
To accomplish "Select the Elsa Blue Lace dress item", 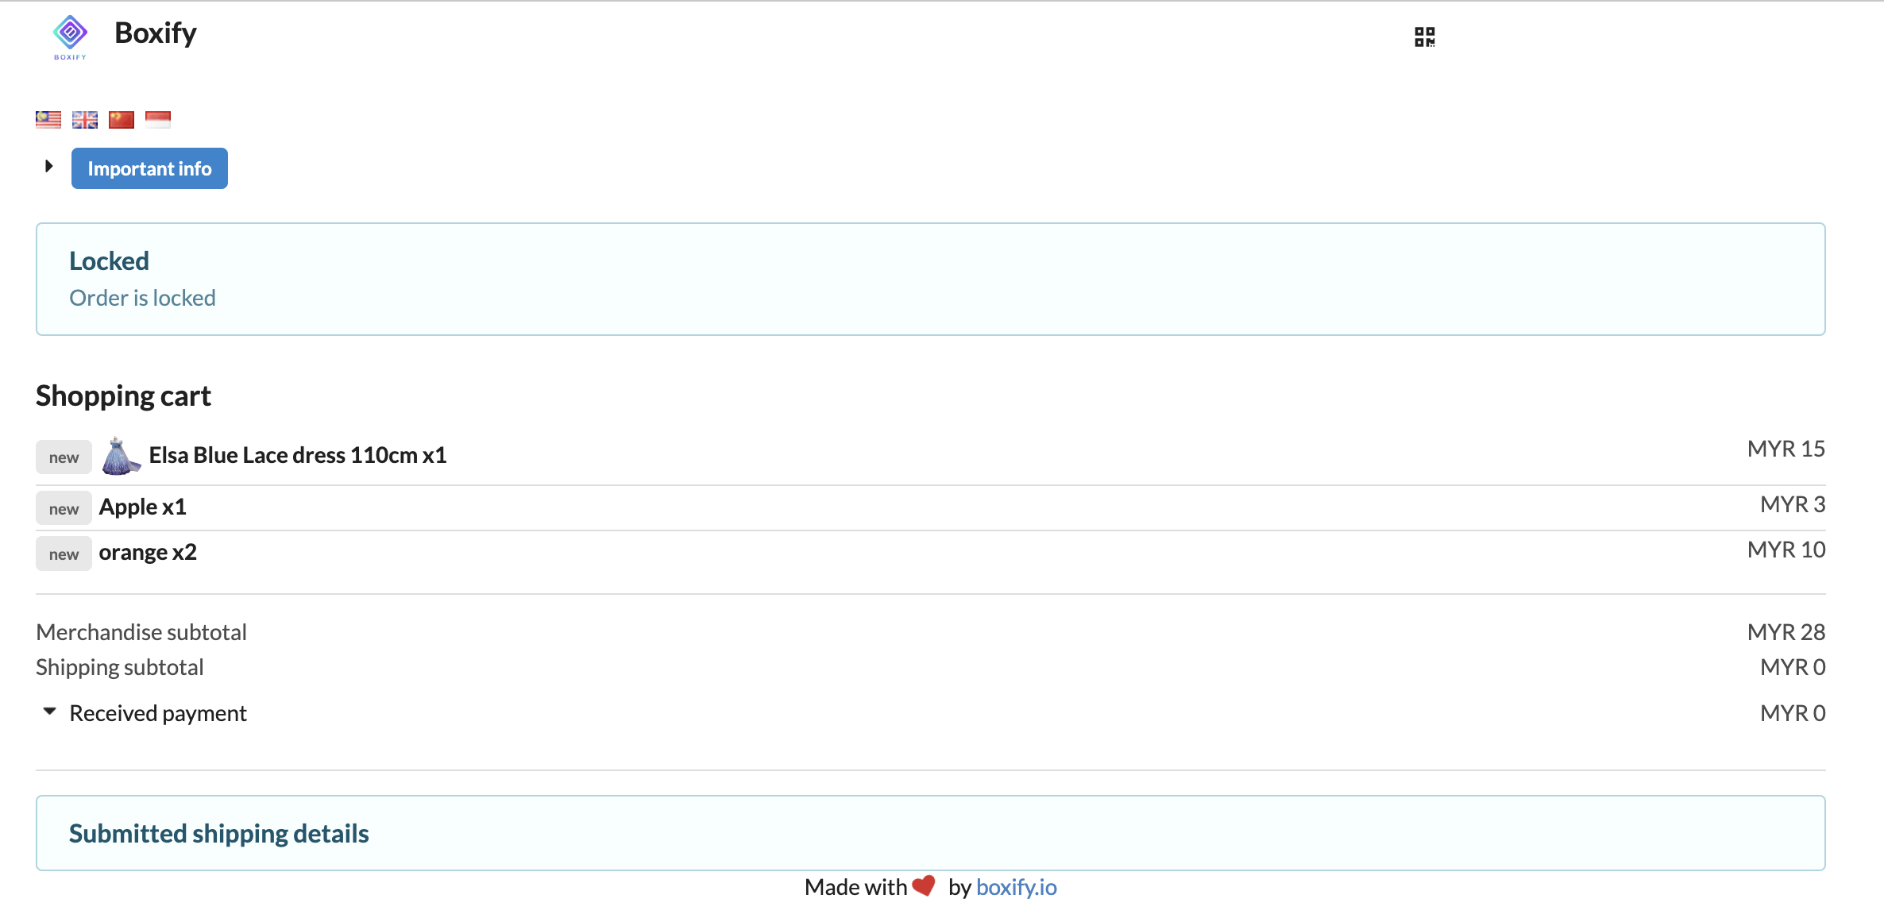I will click(x=298, y=456).
